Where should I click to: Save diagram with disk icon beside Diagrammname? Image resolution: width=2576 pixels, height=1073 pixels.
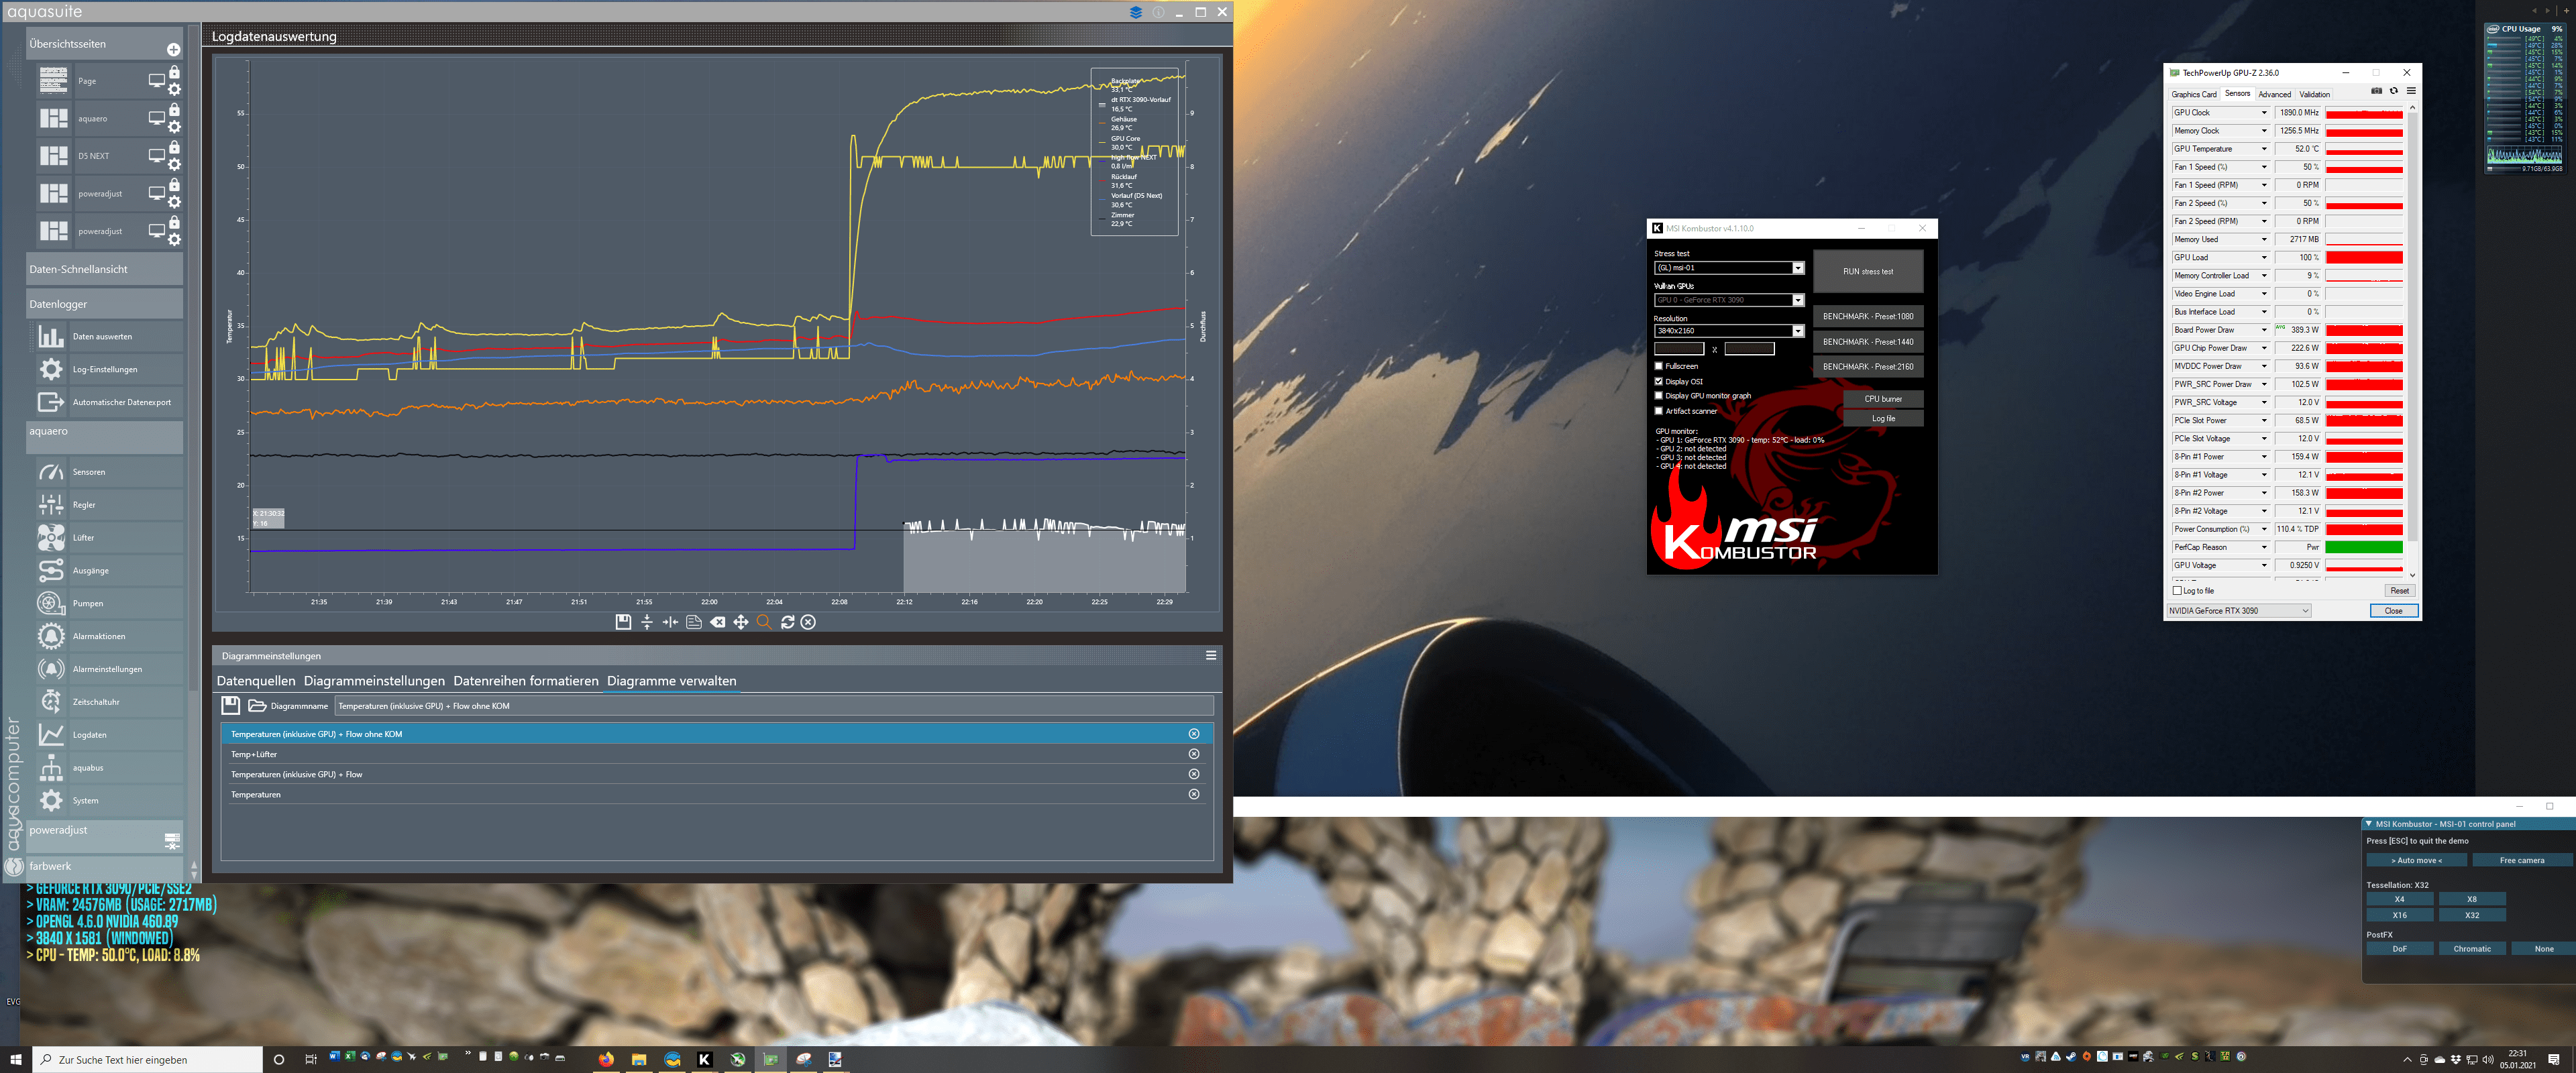[231, 705]
